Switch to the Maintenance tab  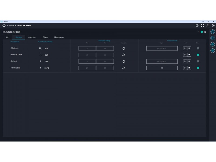pyautogui.click(x=59, y=37)
